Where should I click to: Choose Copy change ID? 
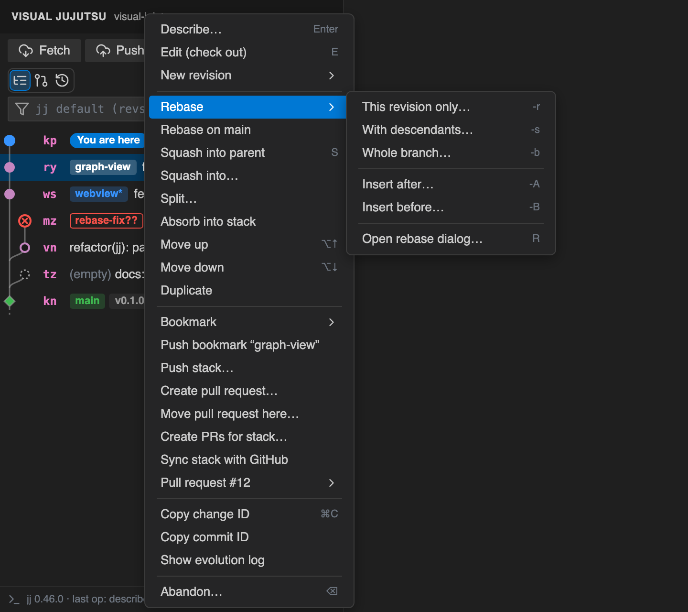248,514
